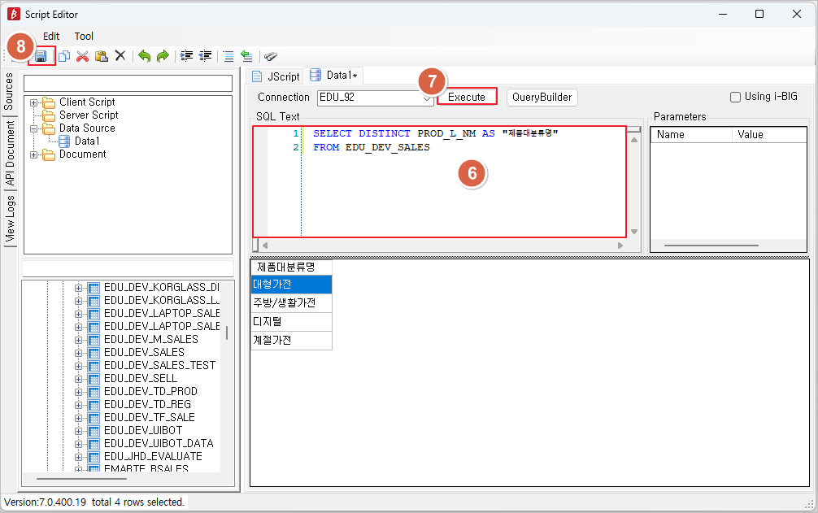Click the Save icon in toolbar

(41, 56)
